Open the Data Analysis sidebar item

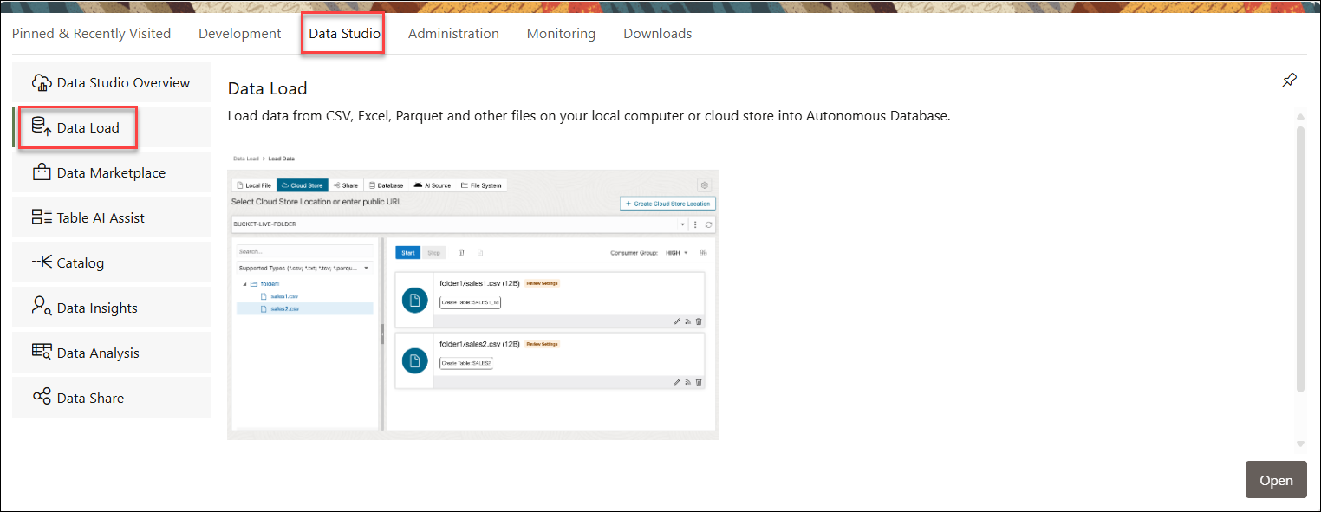pos(111,353)
